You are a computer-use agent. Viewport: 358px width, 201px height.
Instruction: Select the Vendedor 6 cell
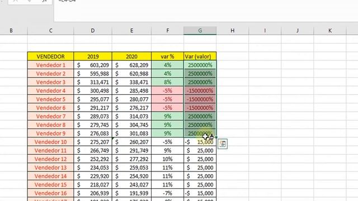(x=50, y=108)
